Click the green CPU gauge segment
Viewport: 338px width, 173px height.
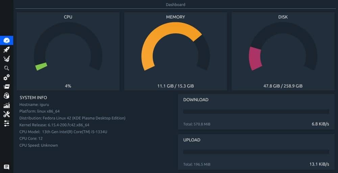41,66
